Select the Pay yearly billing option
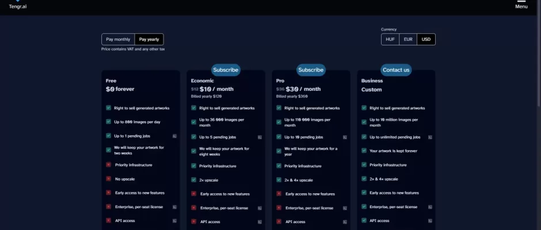Viewport: 541px width, 230px height. coord(149,39)
